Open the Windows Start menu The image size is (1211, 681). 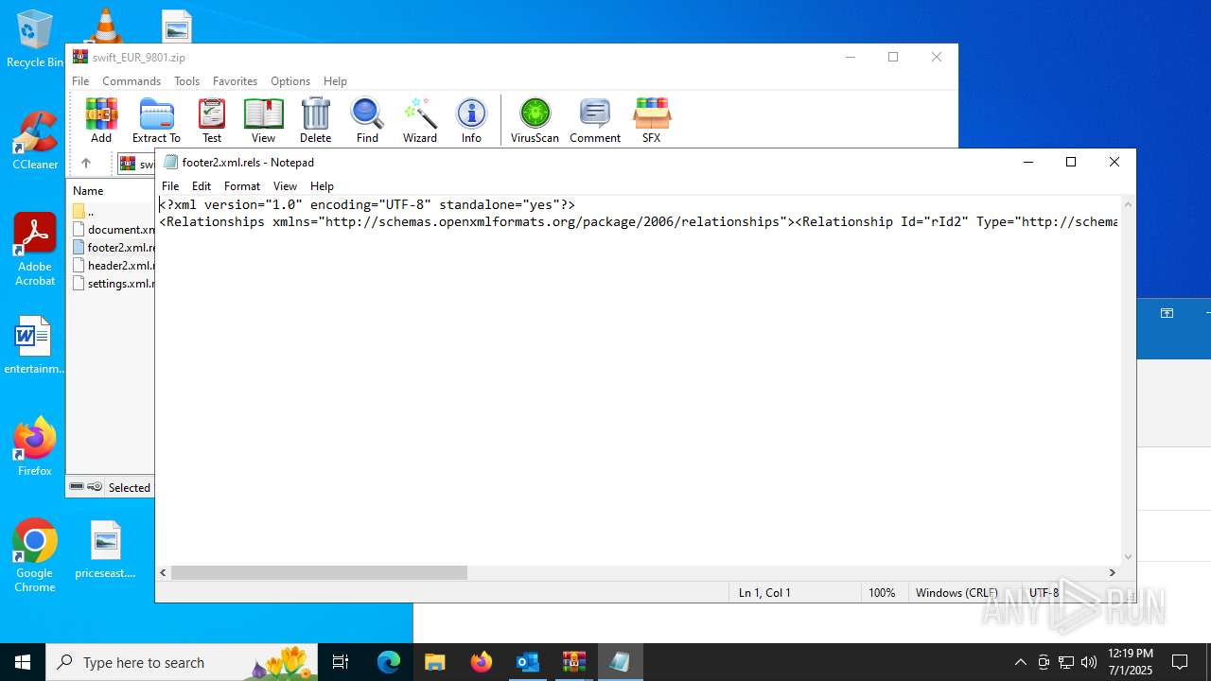tap(23, 662)
